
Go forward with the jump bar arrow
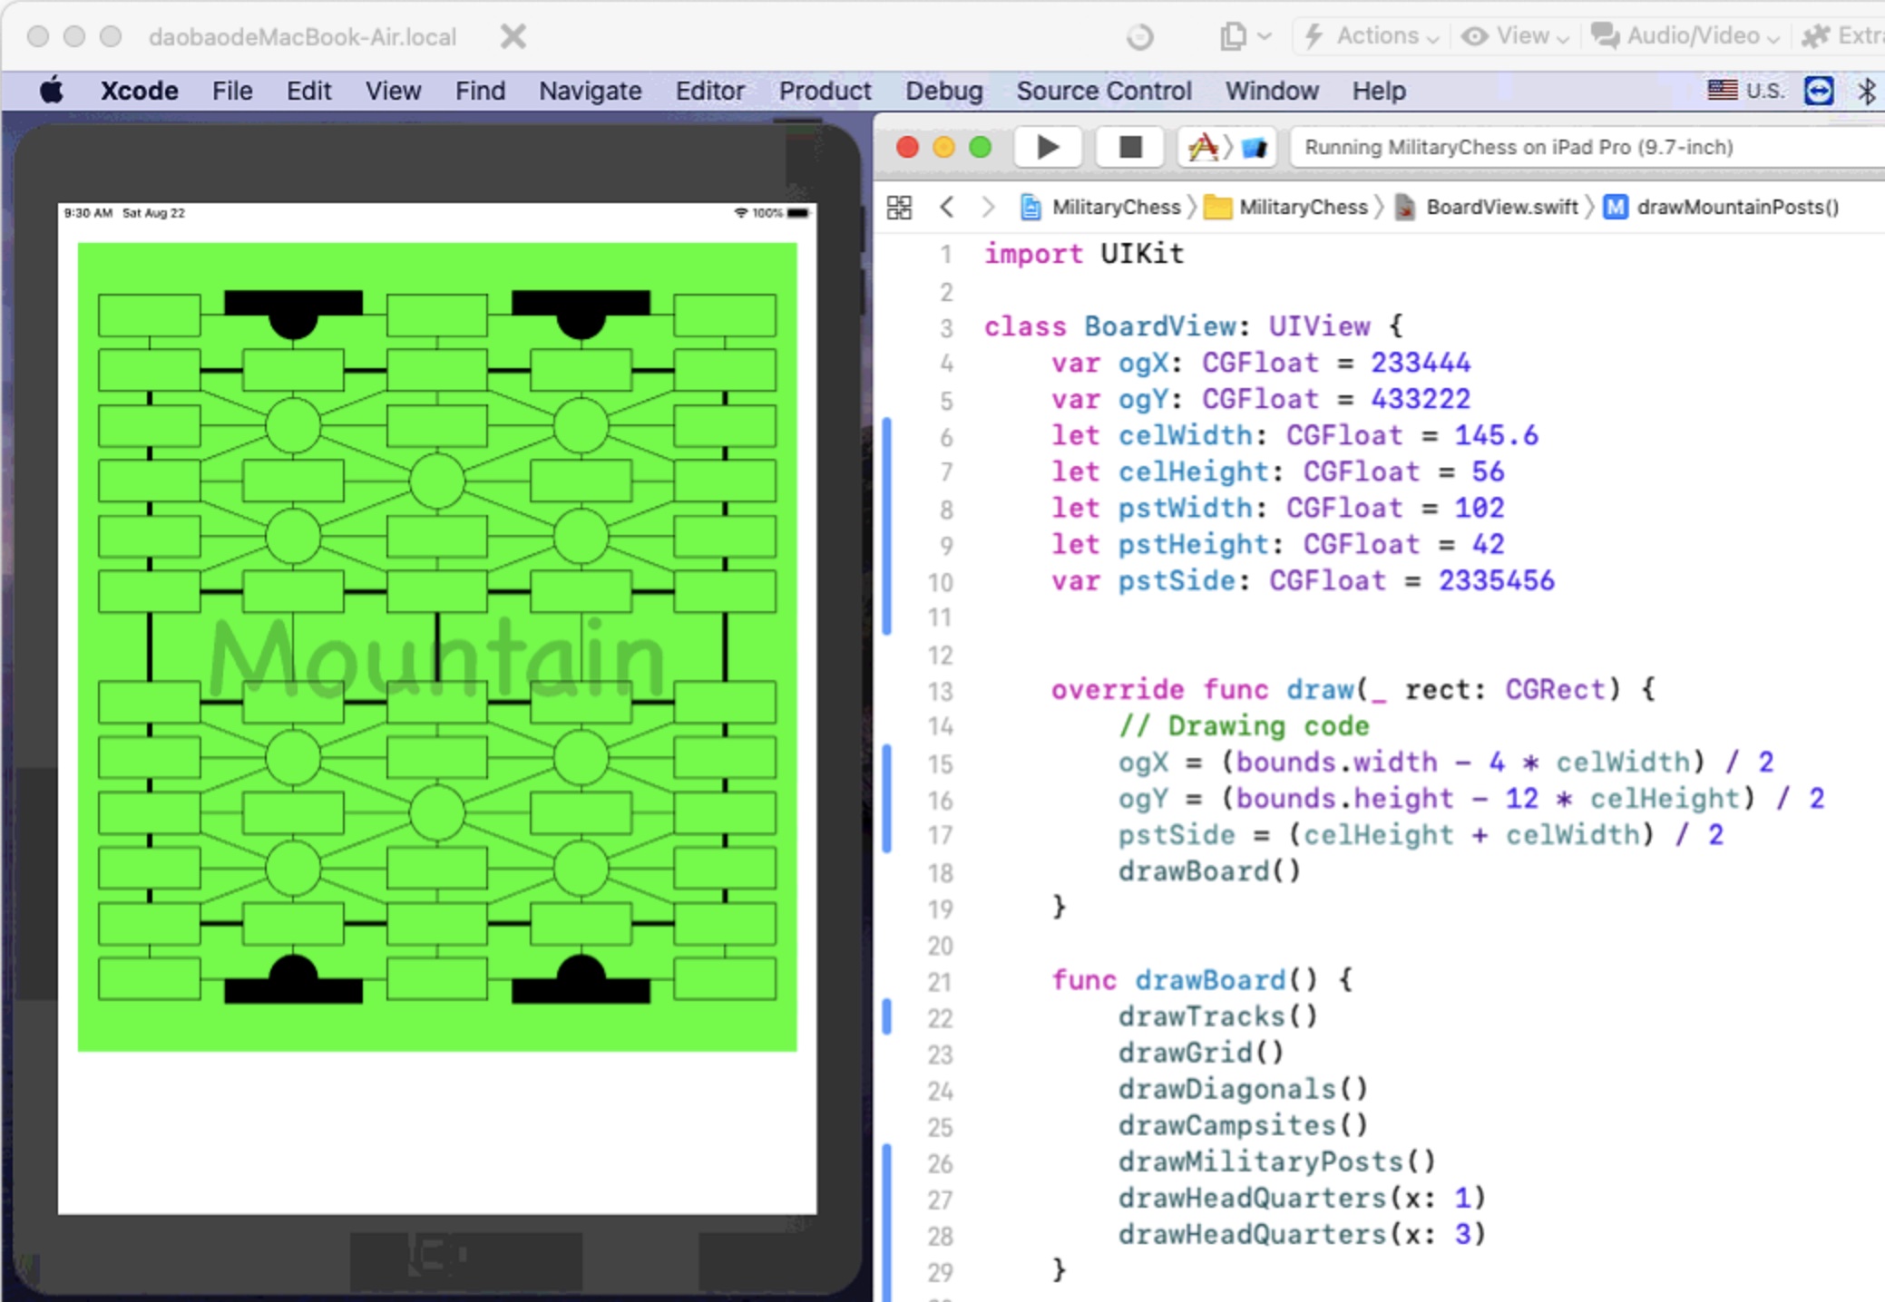pyautogui.click(x=988, y=208)
